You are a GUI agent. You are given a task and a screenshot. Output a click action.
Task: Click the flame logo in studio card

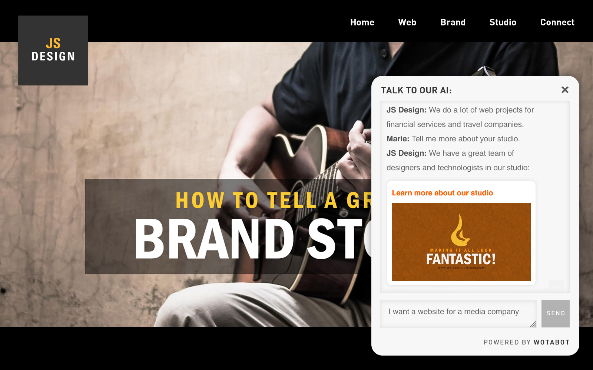460,230
